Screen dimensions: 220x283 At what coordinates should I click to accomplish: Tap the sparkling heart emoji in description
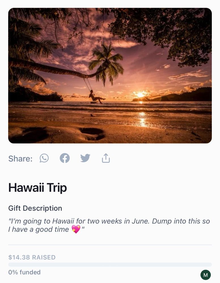pos(76,229)
